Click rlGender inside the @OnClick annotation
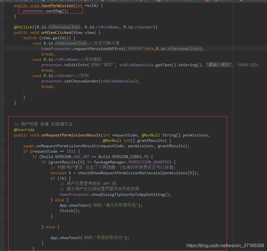The width and height of the screenshot is (267, 251). pyautogui.click(x=144, y=27)
